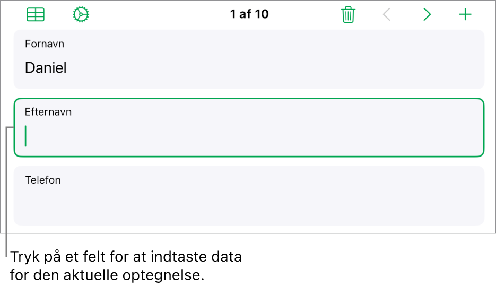
Task: Tap the '1 af 10' record indicator
Action: click(x=249, y=14)
